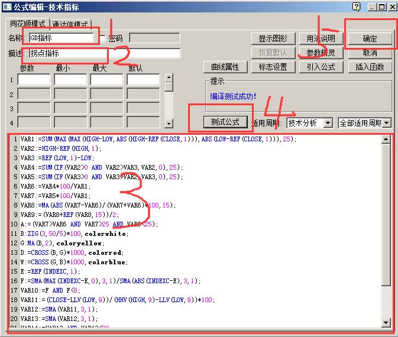398x337 pixels.
Task: Open the dialog's system menu icon
Action: (7, 7)
